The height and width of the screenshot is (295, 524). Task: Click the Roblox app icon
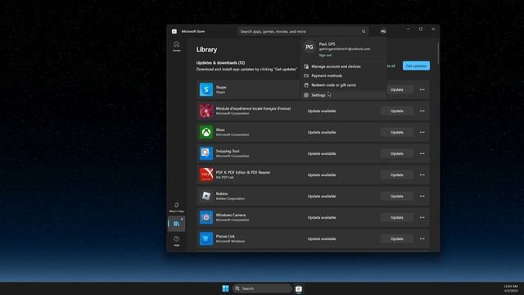(206, 196)
